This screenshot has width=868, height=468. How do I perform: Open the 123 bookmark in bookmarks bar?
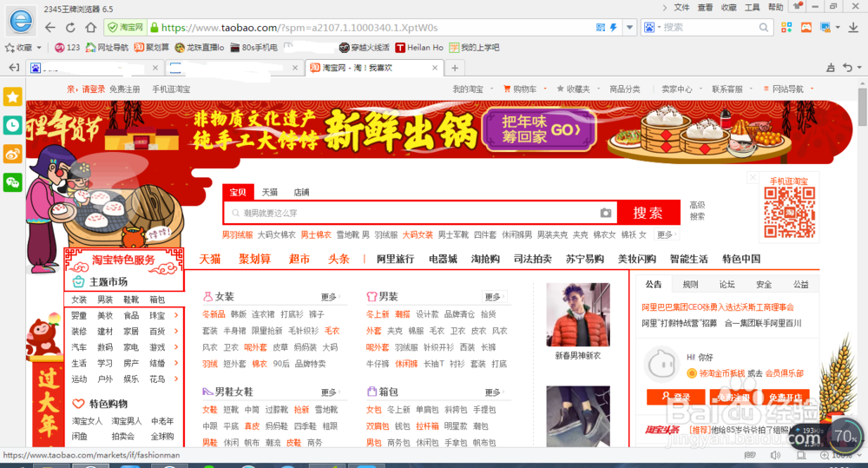pyautogui.click(x=68, y=48)
